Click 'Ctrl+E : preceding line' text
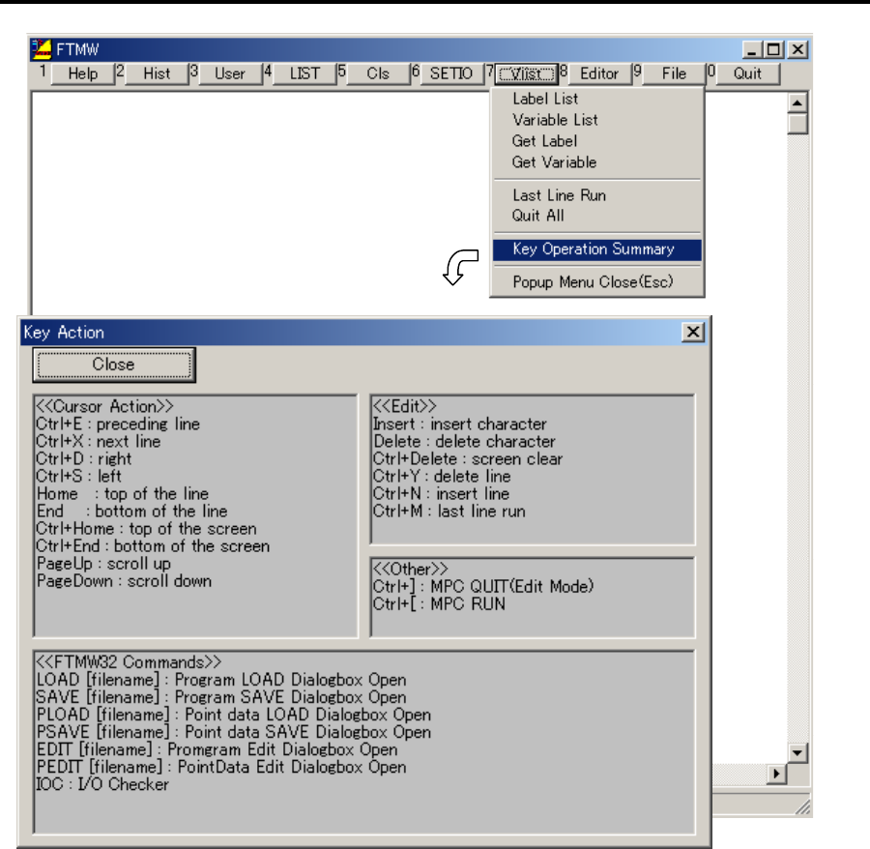 pos(118,424)
